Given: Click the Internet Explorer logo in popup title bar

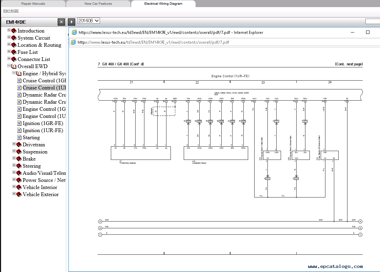Looking at the screenshot, I should pos(74,33).
